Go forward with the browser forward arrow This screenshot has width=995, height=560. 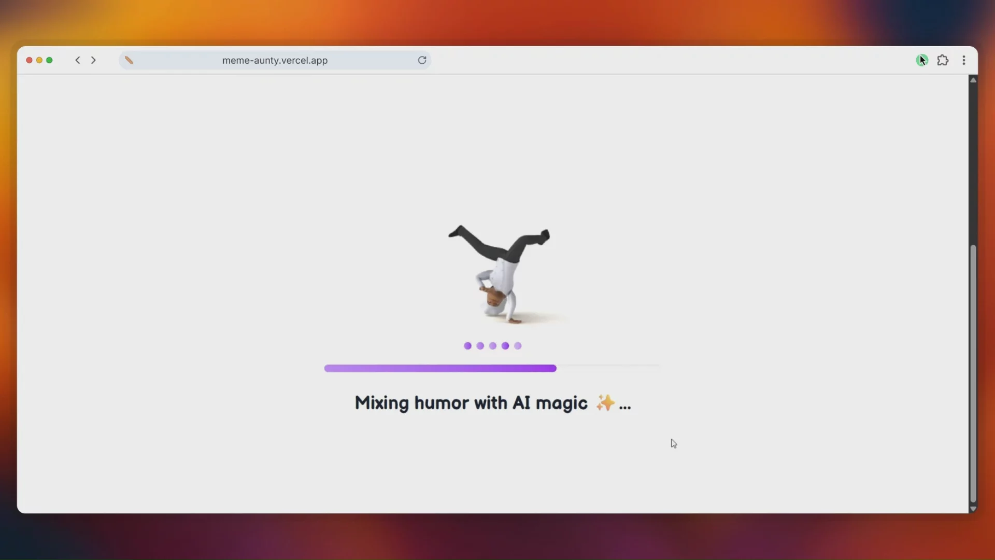[93, 60]
